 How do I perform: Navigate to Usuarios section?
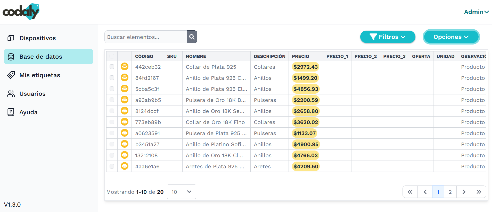[x=32, y=94]
